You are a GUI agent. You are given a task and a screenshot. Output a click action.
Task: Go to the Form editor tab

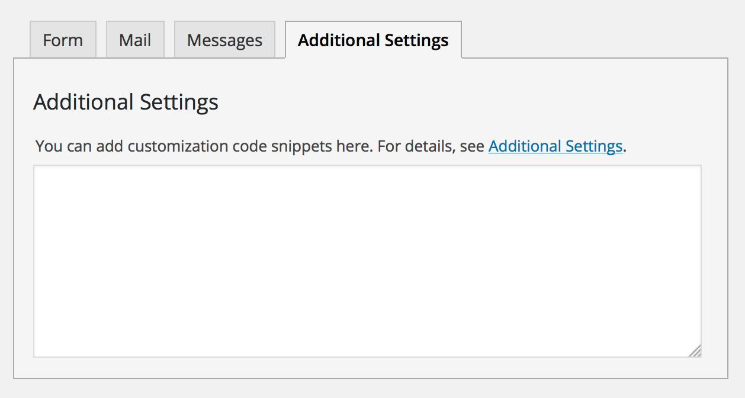[63, 40]
